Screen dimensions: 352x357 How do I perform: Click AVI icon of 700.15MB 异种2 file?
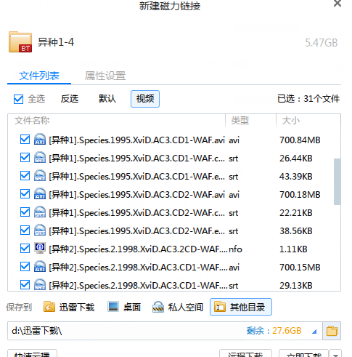[x=40, y=267]
